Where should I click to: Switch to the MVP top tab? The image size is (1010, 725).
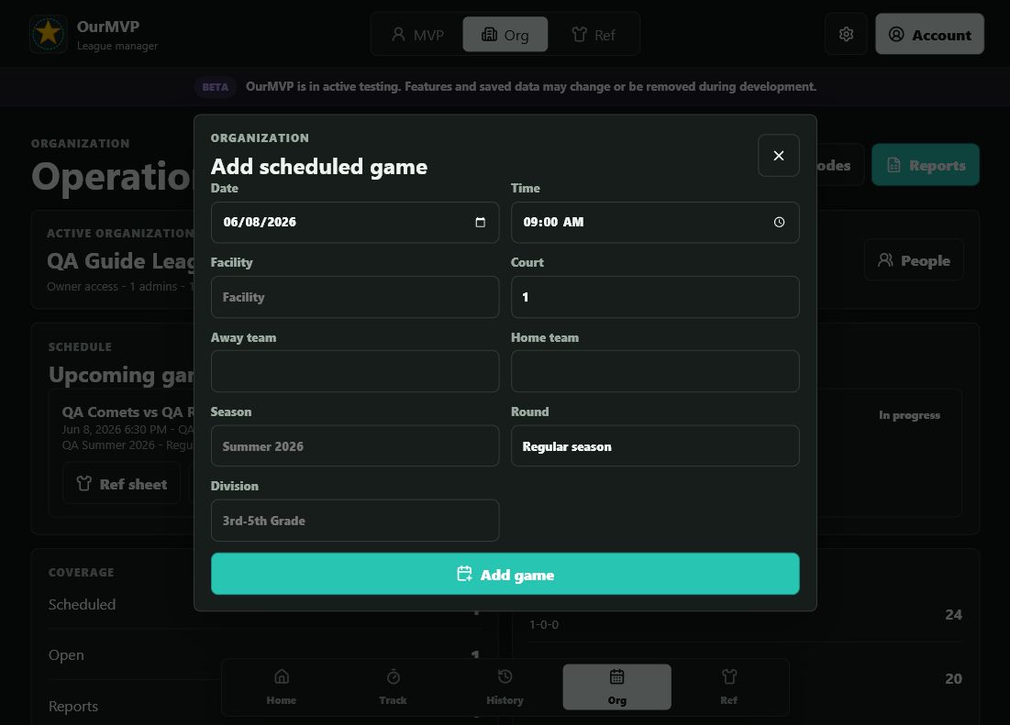[417, 35]
